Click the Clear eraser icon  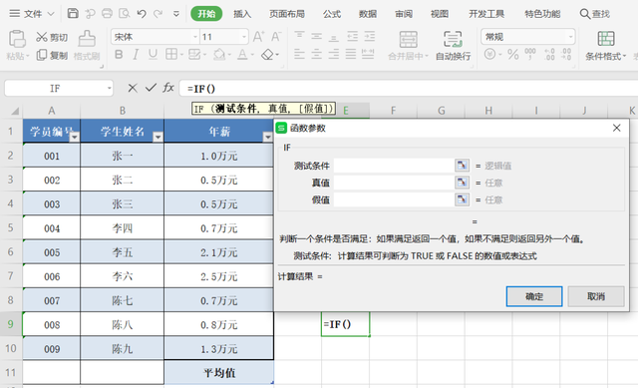[x=267, y=54]
